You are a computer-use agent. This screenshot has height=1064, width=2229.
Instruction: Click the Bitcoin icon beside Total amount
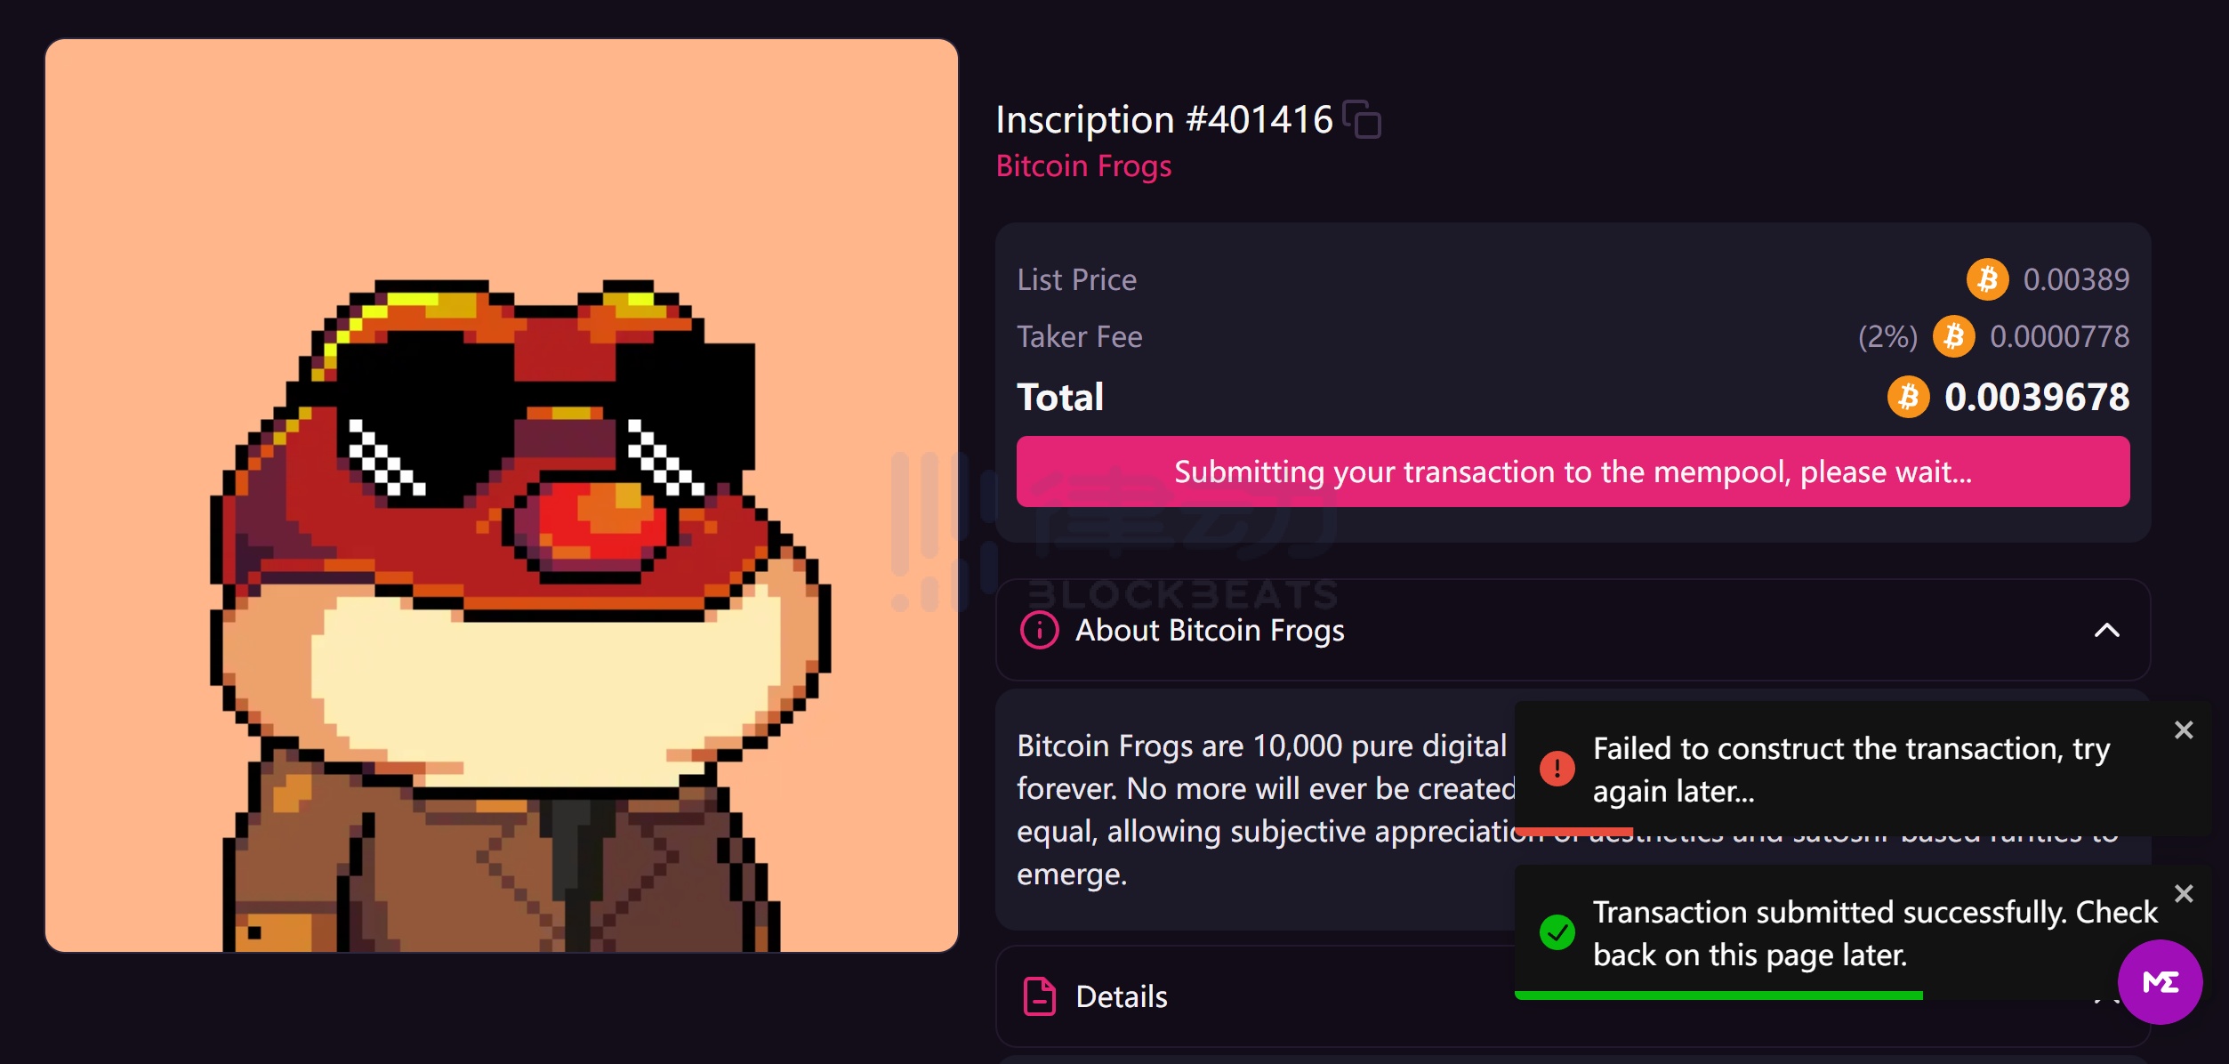click(1908, 397)
